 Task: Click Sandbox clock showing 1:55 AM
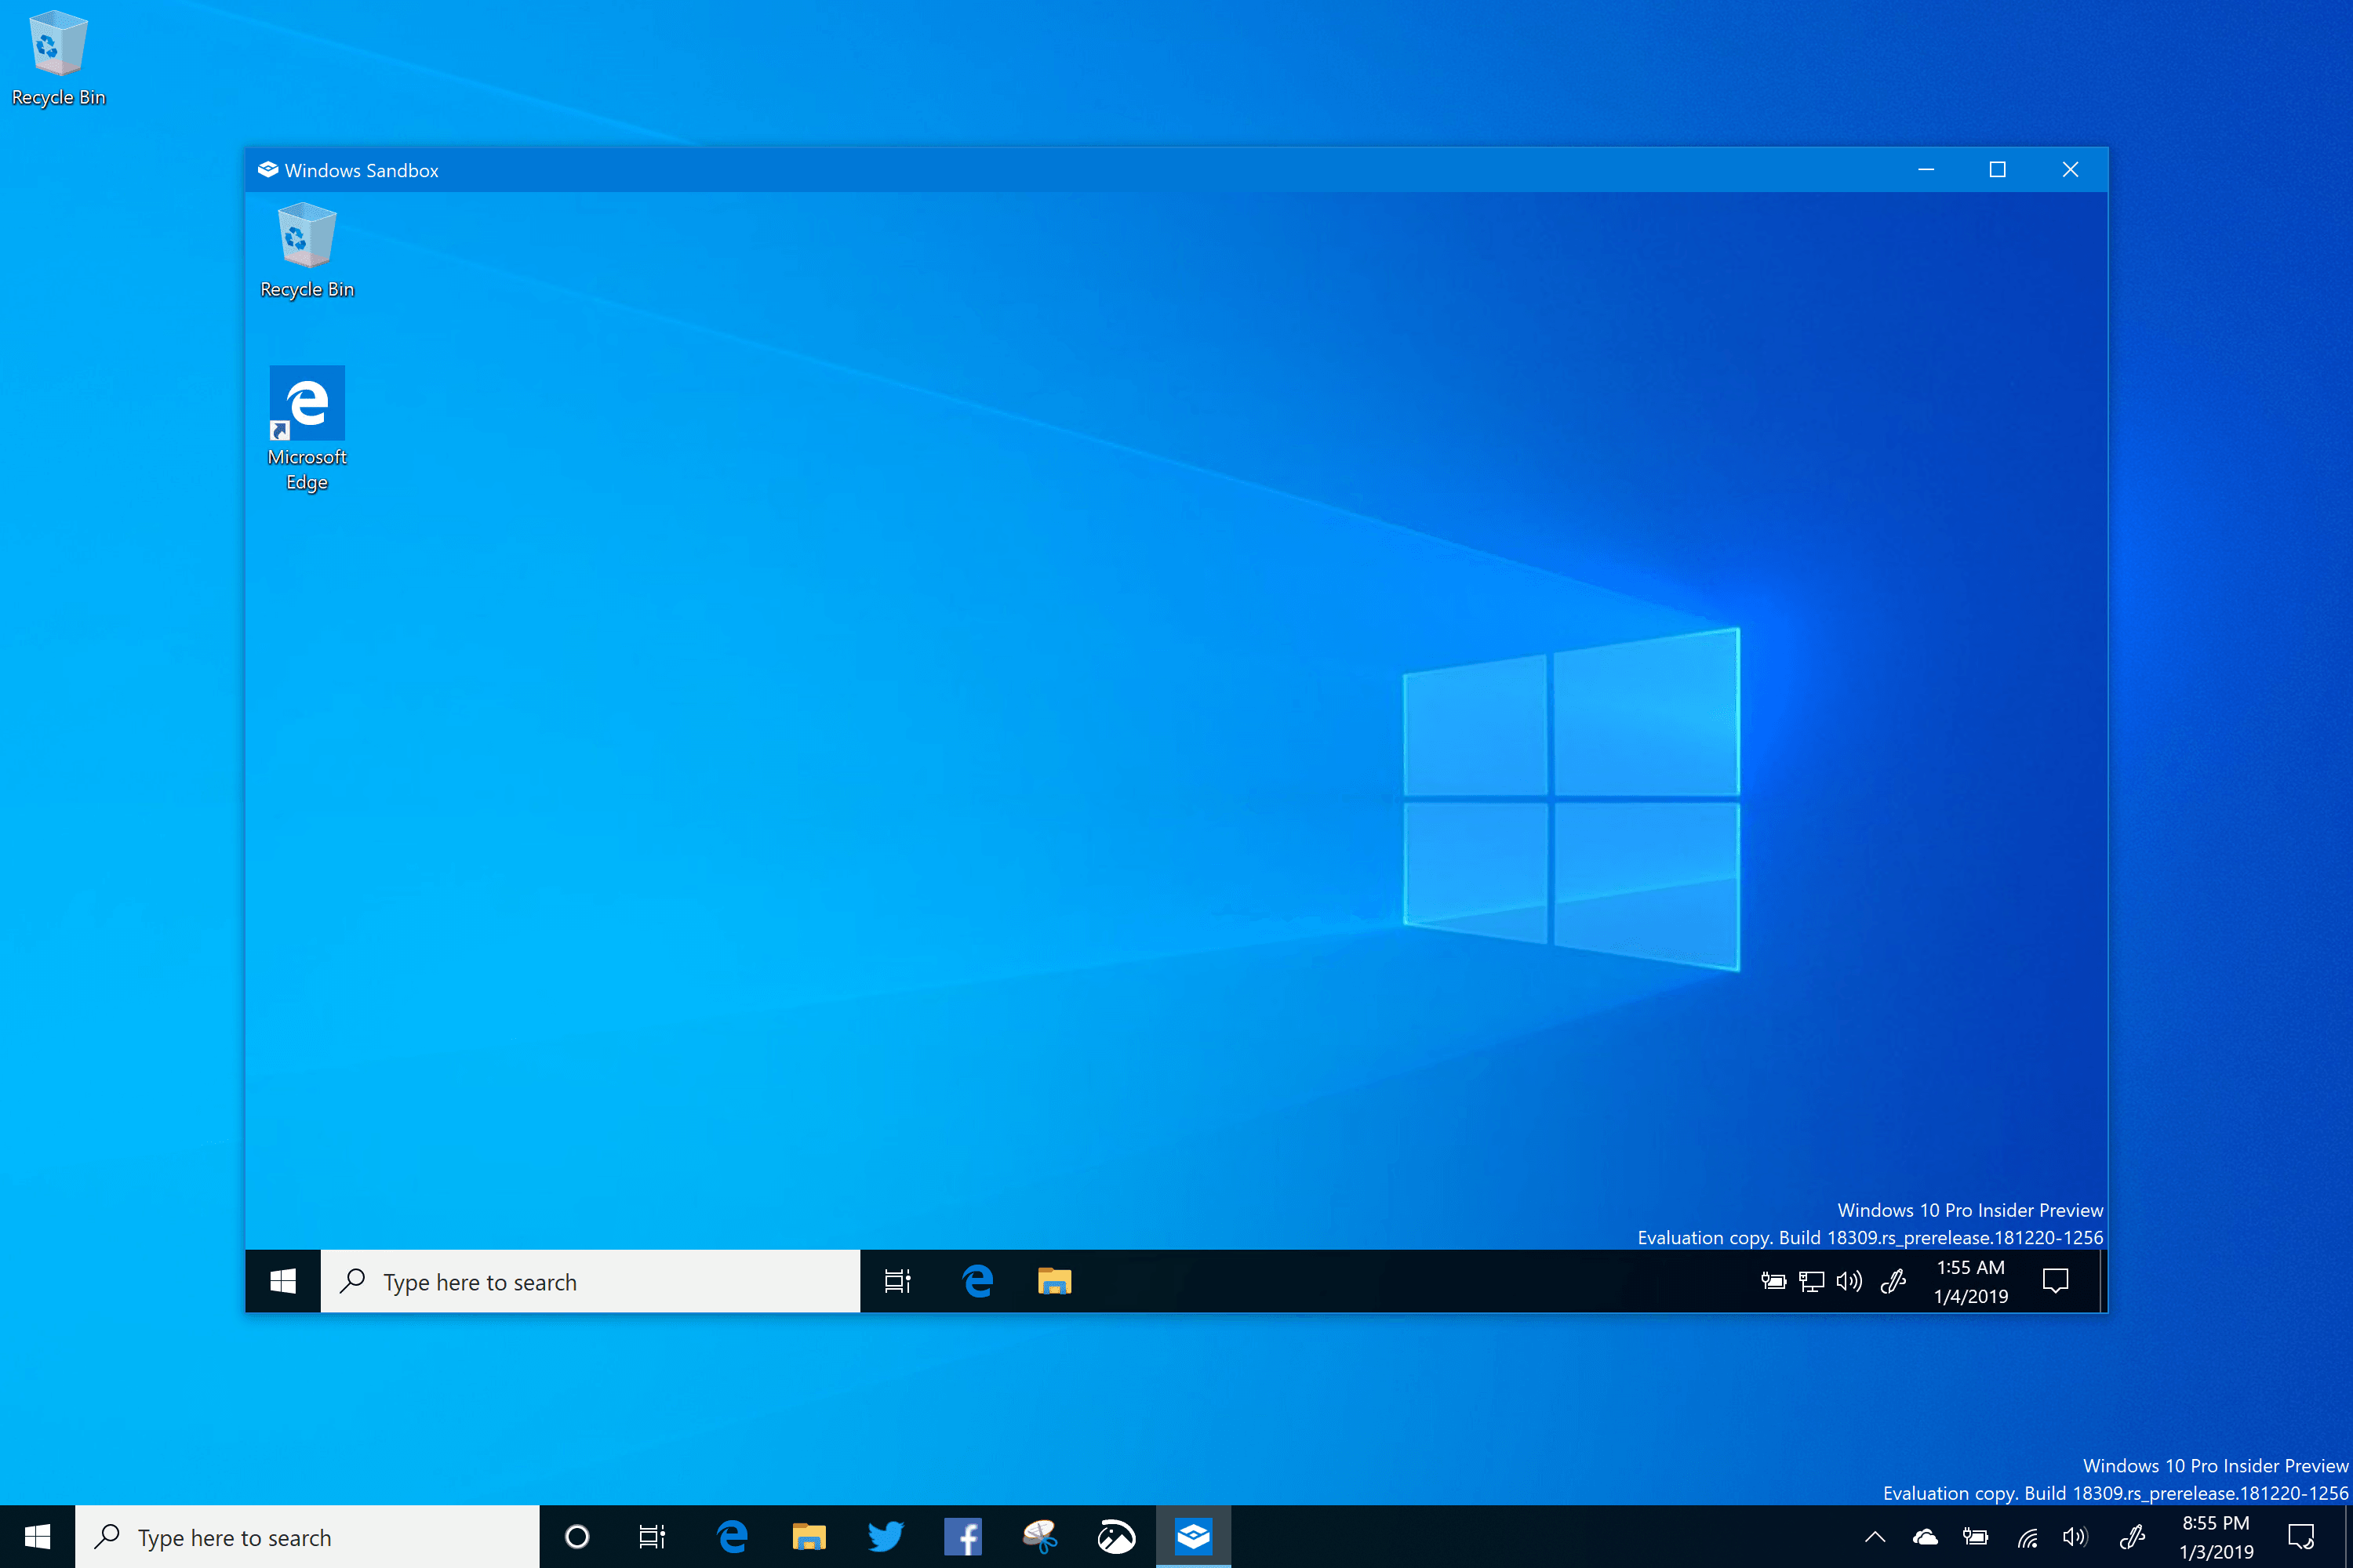(1969, 1281)
